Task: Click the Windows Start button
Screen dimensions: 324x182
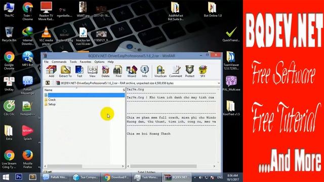Action: coord(6,177)
